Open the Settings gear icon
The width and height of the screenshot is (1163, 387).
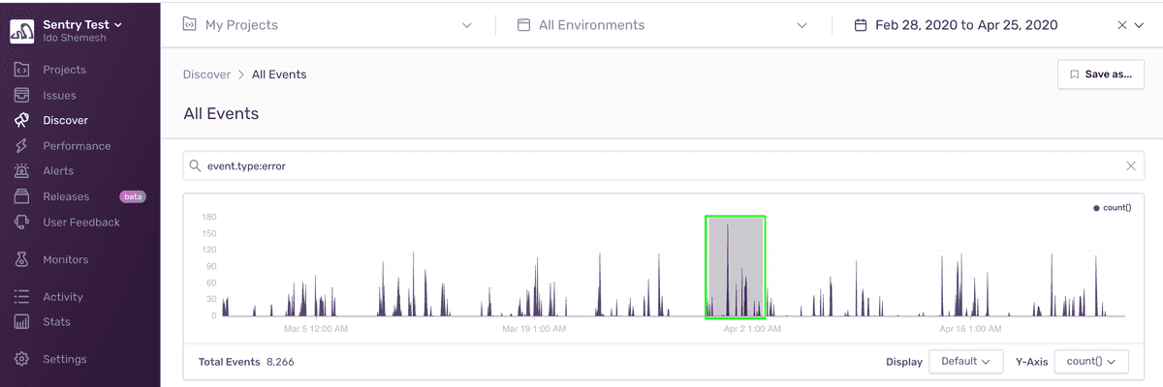21,359
